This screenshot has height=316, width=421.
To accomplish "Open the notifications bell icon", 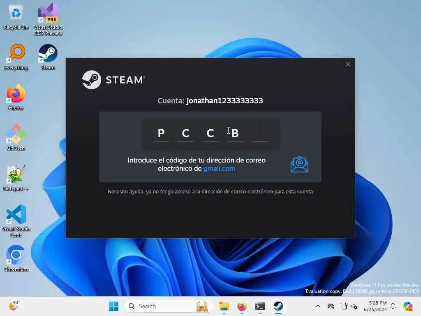I will pyautogui.click(x=393, y=306).
